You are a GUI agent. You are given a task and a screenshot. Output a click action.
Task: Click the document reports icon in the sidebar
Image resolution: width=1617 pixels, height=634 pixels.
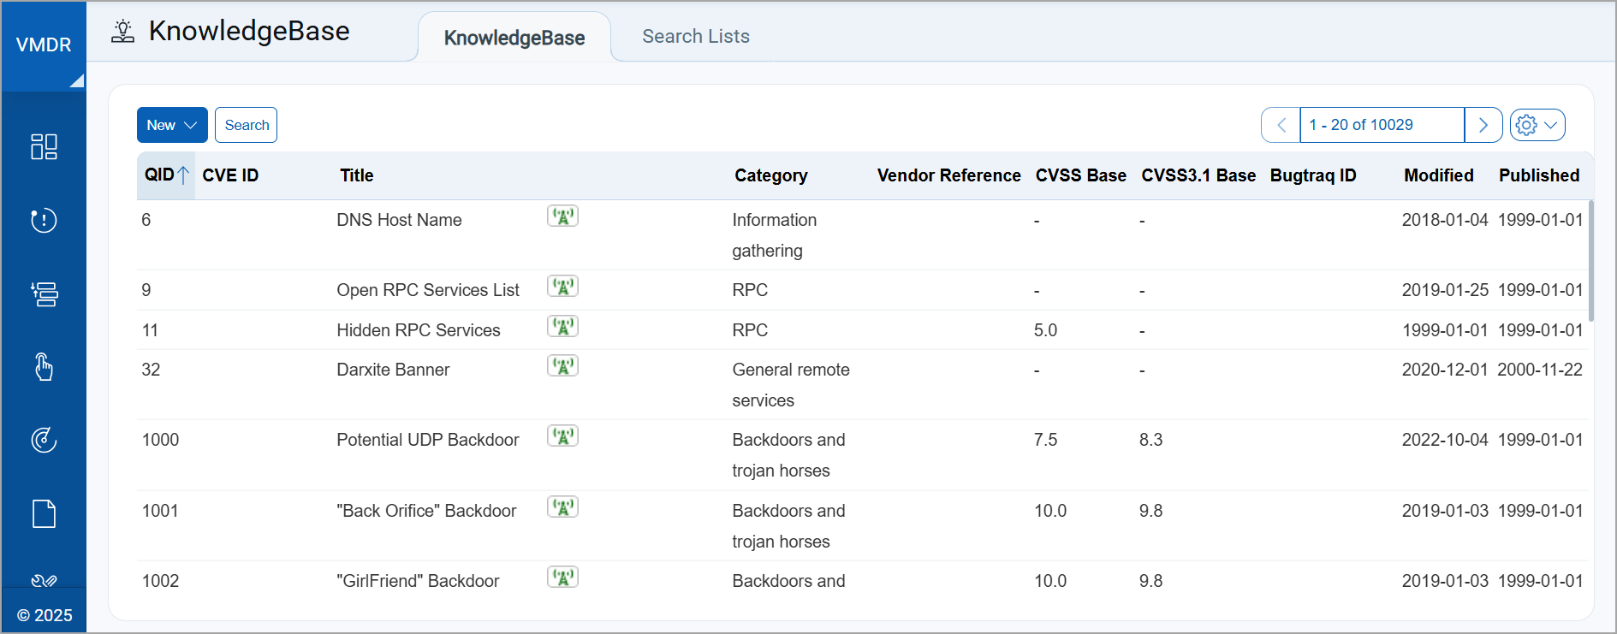(44, 514)
